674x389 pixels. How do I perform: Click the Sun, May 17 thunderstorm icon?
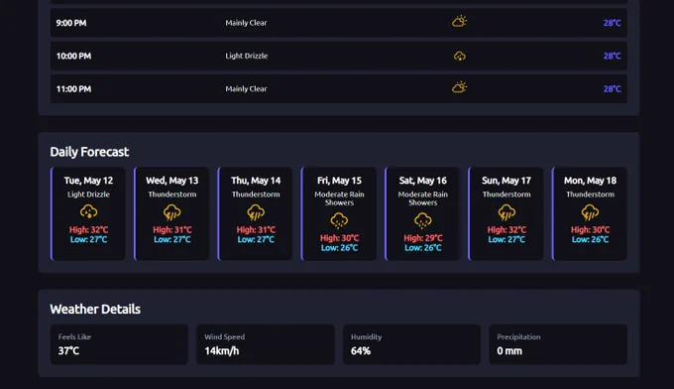point(506,212)
